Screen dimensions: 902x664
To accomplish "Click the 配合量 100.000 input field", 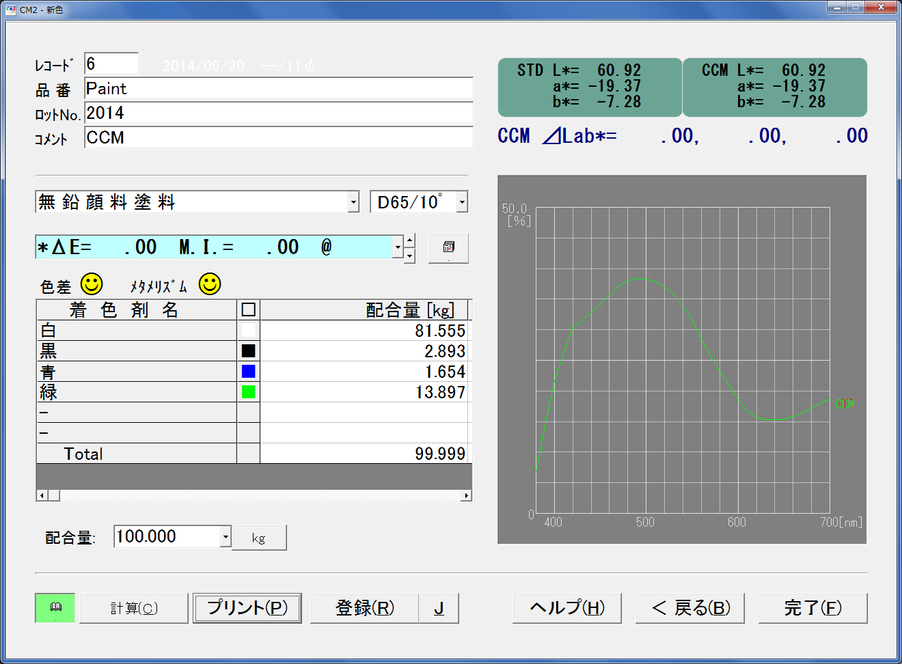I will 167,537.
